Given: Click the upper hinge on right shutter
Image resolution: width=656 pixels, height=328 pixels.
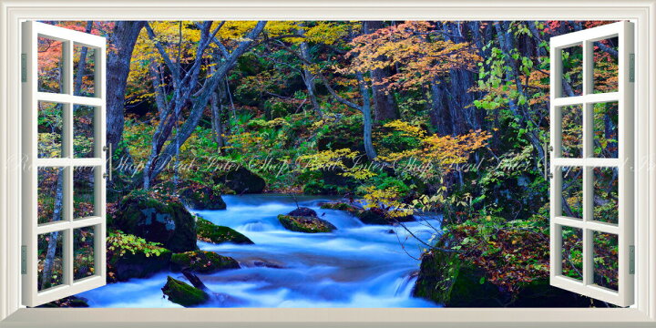Looking at the screenshot, I should click(631, 67).
